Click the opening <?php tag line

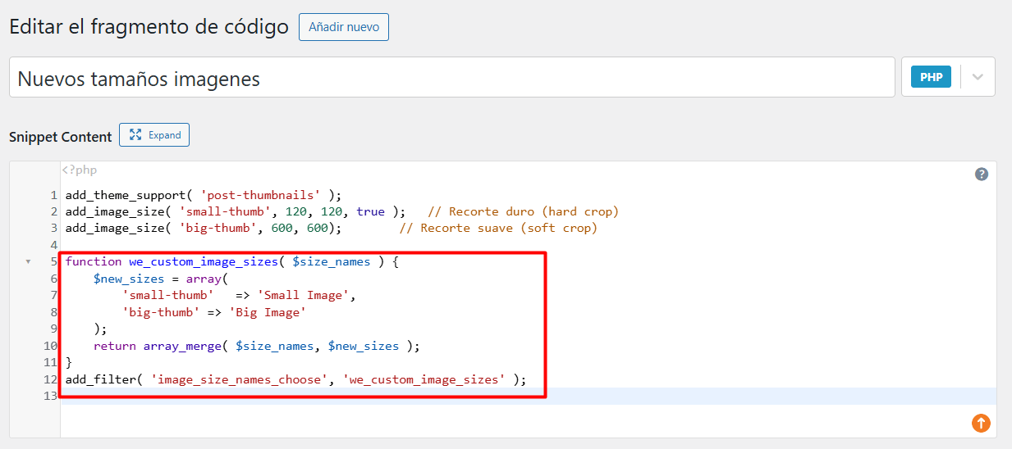[80, 170]
